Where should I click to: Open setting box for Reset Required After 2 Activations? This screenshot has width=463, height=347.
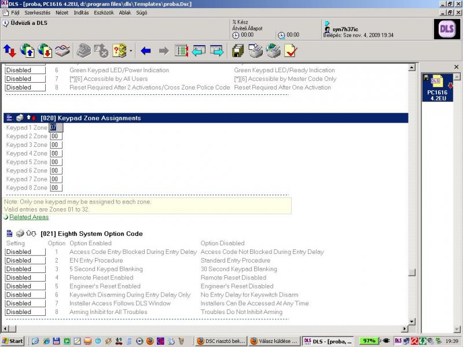point(25,87)
